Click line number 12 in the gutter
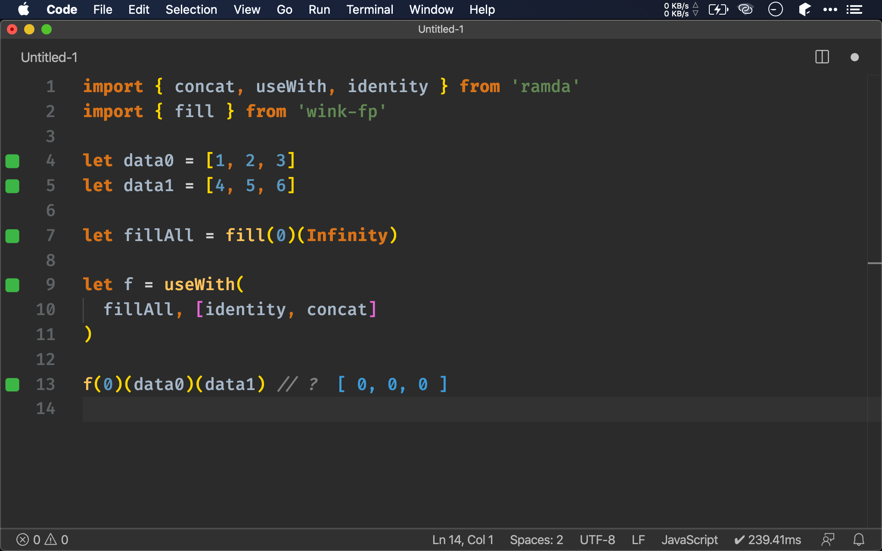This screenshot has width=882, height=551. pos(46,359)
